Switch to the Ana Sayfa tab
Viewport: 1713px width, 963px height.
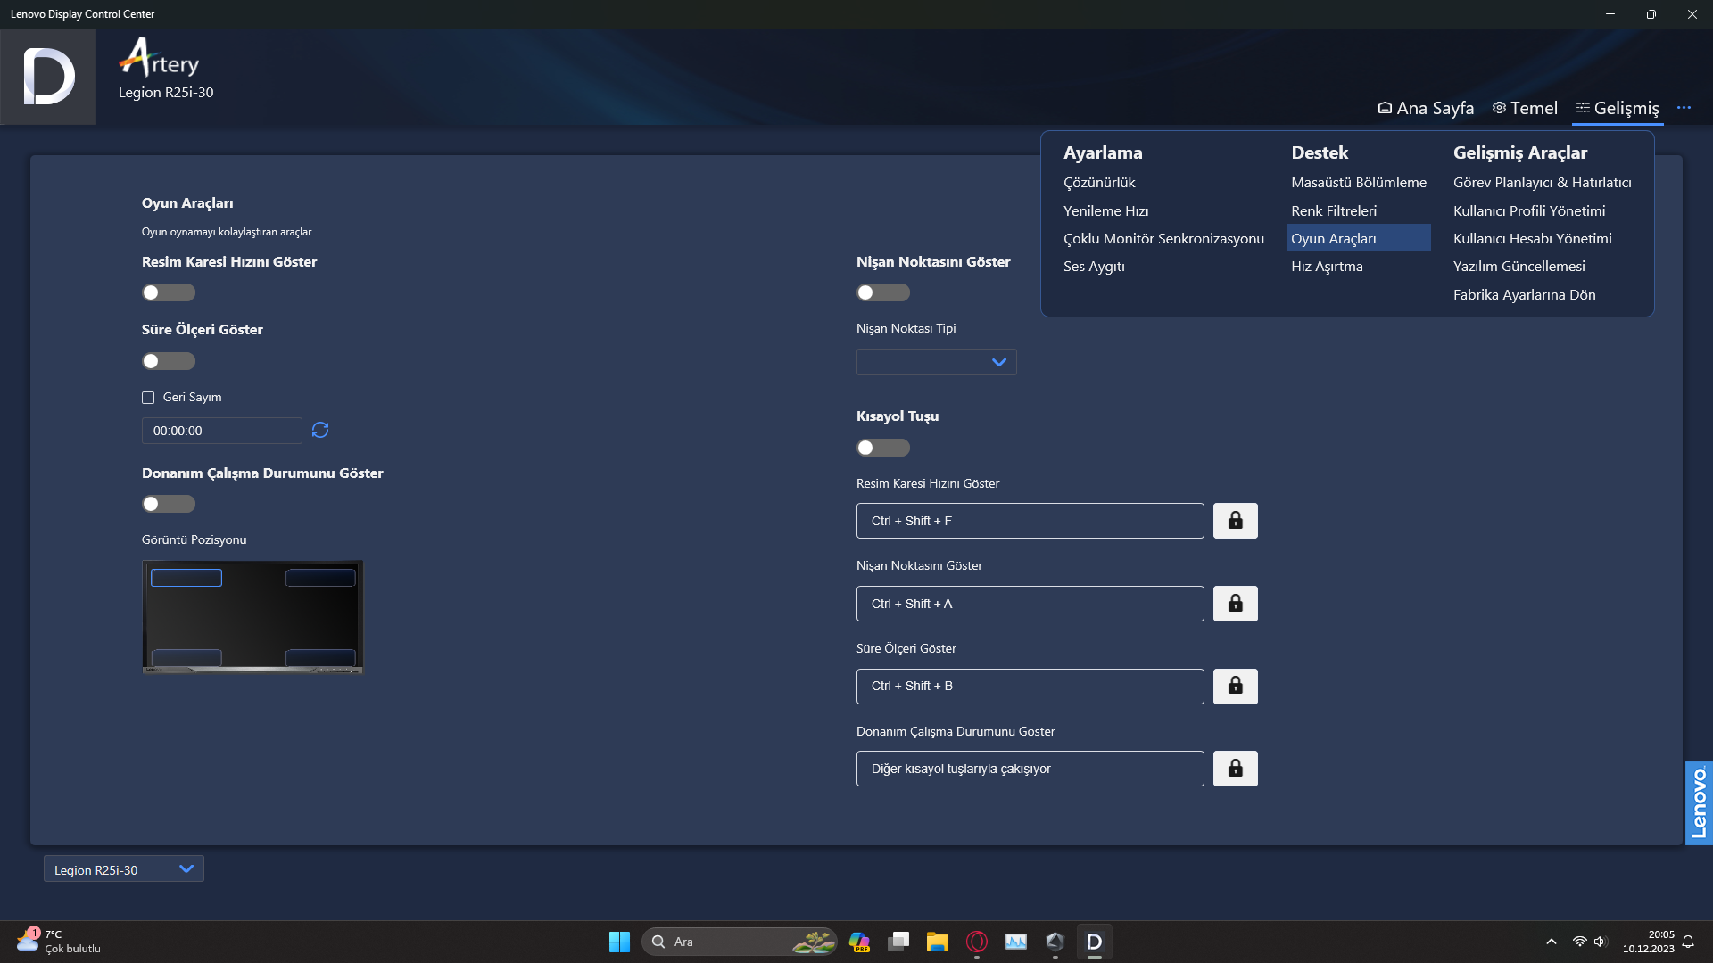point(1426,108)
